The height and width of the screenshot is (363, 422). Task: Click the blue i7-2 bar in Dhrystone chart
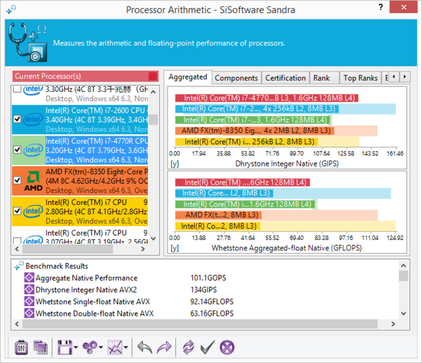[x=257, y=109]
